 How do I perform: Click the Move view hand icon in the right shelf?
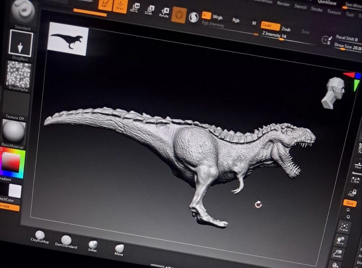[340, 240]
